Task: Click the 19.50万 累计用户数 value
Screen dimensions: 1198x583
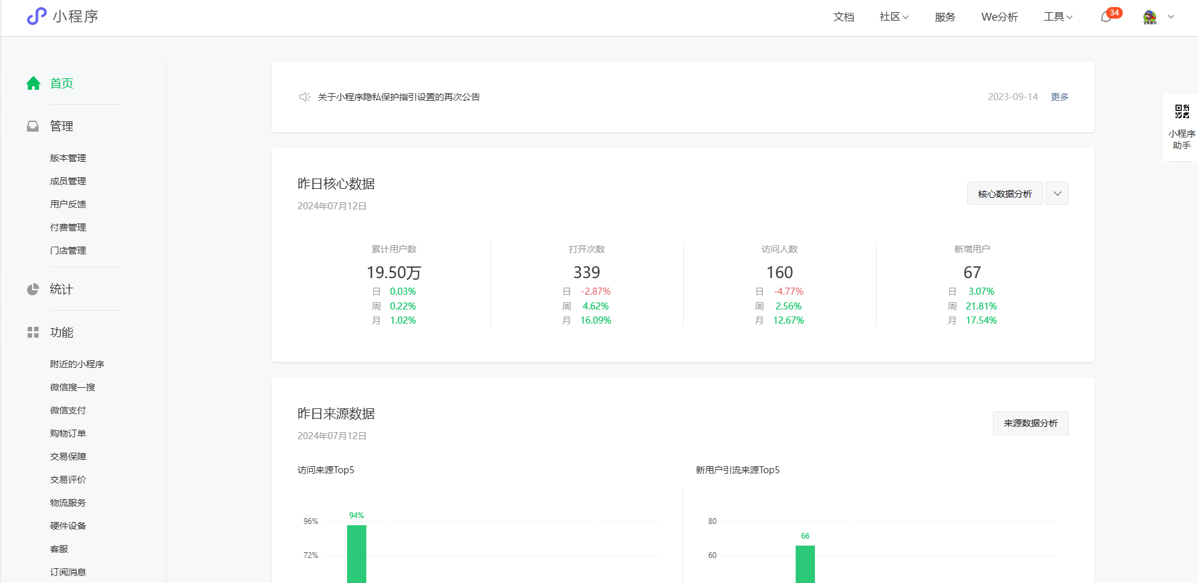Action: (394, 272)
